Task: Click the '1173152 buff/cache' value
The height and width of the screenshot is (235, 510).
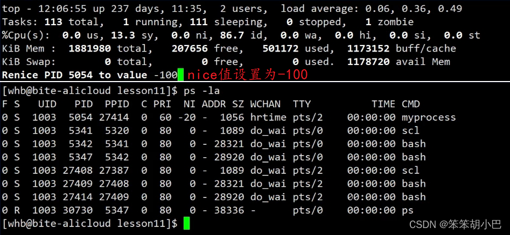Action: (x=402, y=49)
